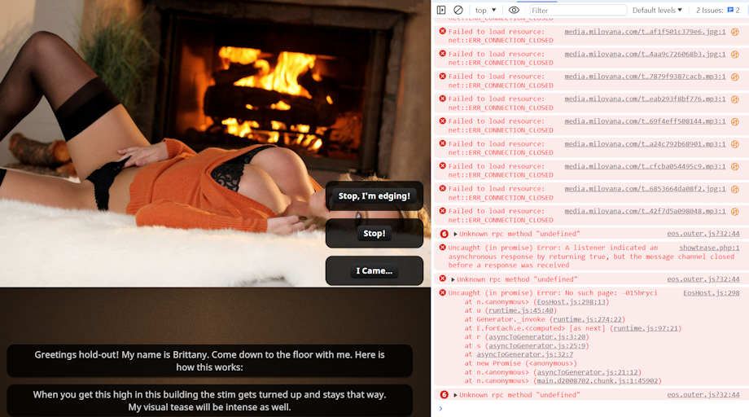Open the runtime.js:97:21 stack link
Viewport: 749px width, 417px height.
(646, 328)
